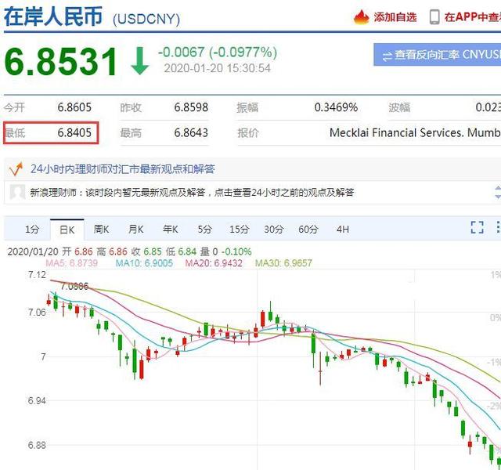Click the 6.94 y-axis label

37,400
